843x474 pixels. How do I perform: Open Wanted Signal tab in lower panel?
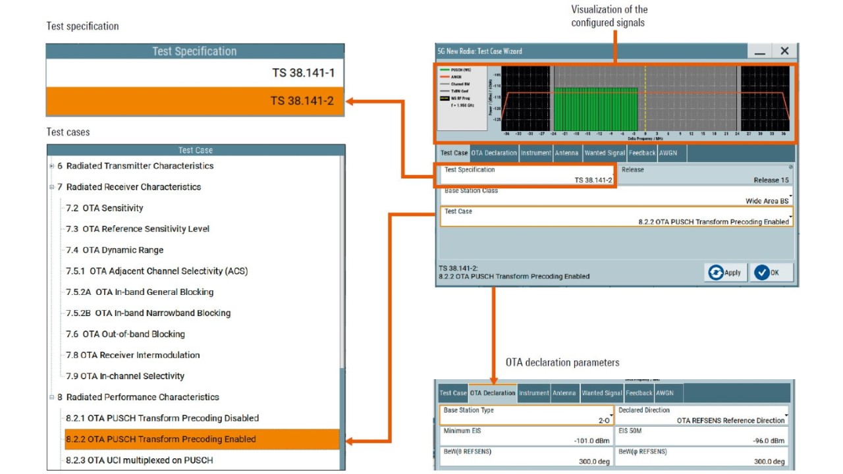point(601,393)
